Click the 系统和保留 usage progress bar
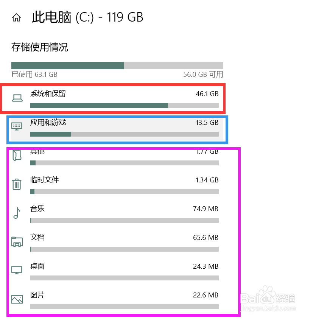The image size is (313, 319). pyautogui.click(x=124, y=105)
